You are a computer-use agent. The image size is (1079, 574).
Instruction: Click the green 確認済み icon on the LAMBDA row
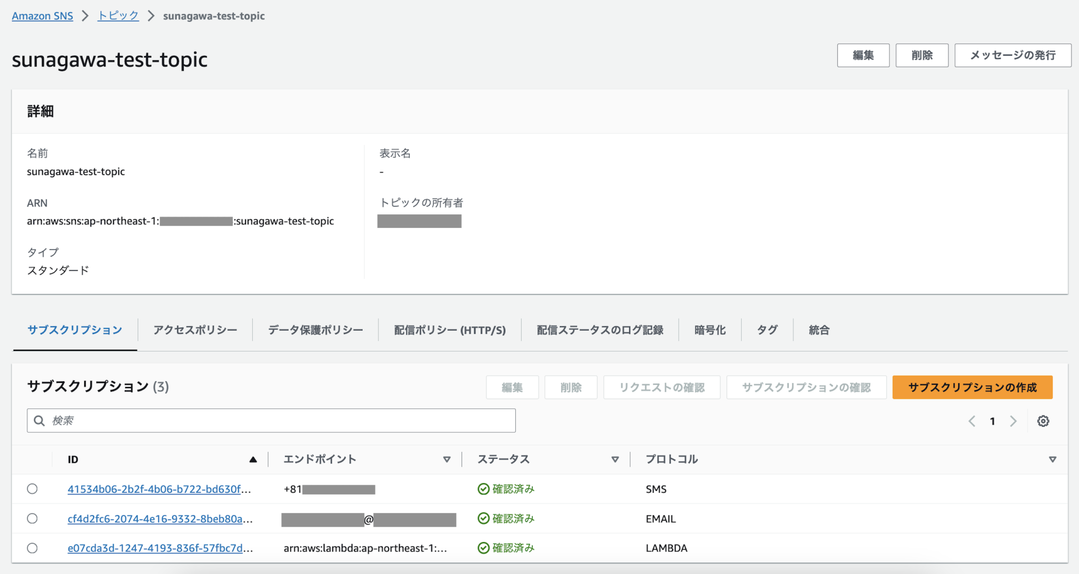pos(483,548)
